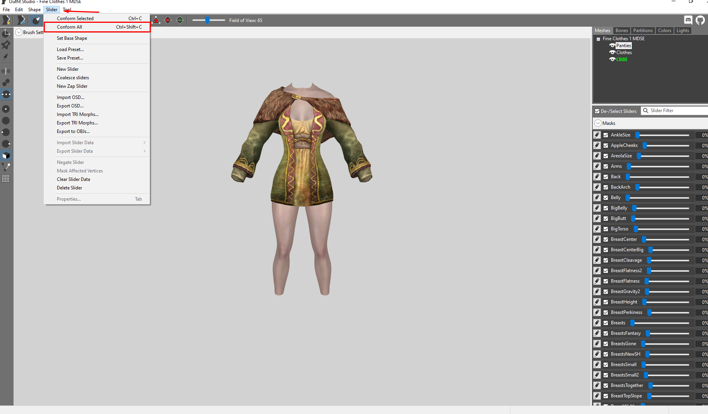Switch to the Lights tab
708x414 pixels.
click(x=683, y=31)
